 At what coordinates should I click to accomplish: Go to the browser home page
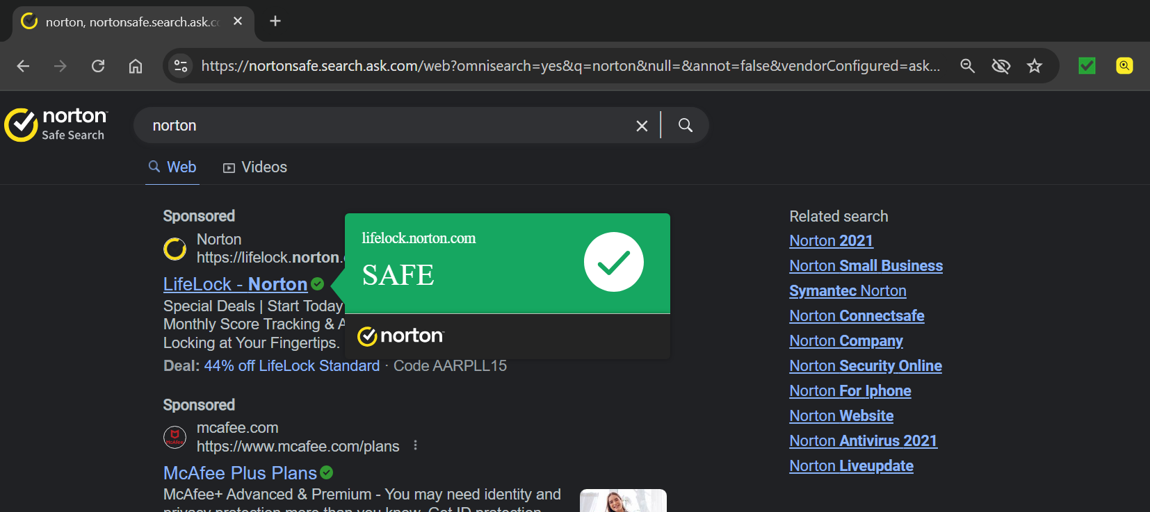(x=136, y=66)
